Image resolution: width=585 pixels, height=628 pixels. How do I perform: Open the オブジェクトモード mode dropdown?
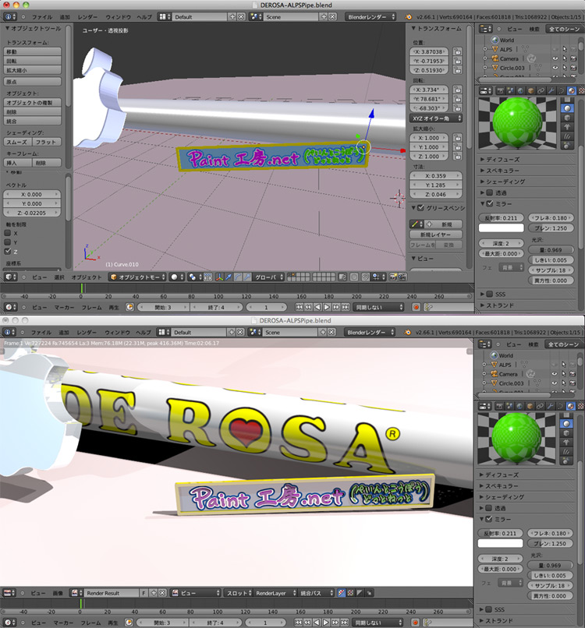point(137,277)
